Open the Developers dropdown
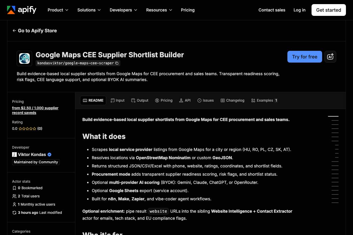353x235 pixels. 123,10
